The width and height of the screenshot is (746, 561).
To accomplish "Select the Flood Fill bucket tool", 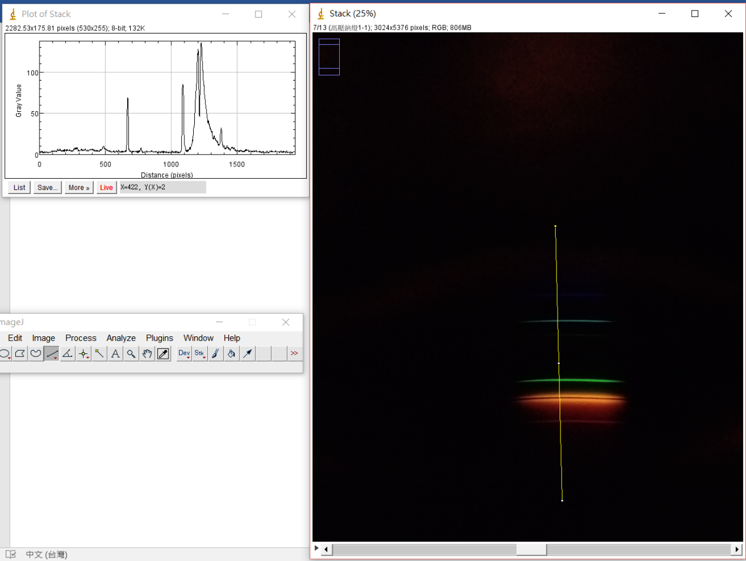I will coord(232,353).
